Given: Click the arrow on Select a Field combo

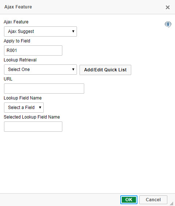Looking at the screenshot, I should [40, 108].
